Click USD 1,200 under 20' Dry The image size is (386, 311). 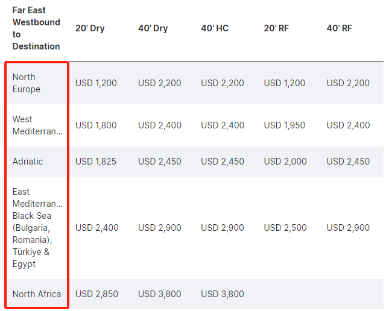(96, 83)
